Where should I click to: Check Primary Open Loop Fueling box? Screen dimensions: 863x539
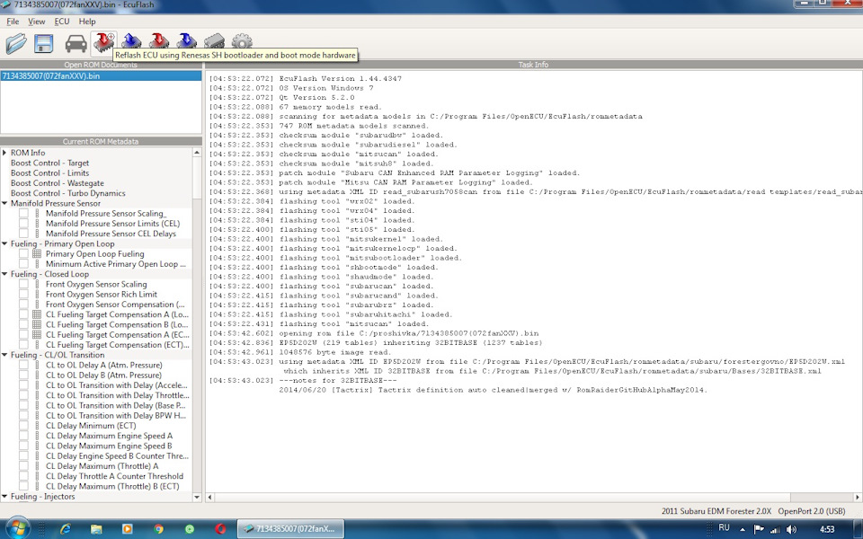point(23,254)
